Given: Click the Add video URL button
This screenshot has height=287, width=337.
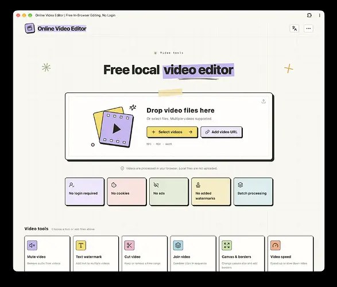Looking at the screenshot, I should pyautogui.click(x=222, y=132).
